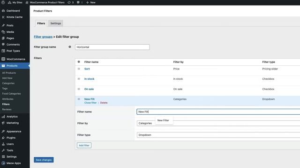Open the New content menu in admin bar

90,2
